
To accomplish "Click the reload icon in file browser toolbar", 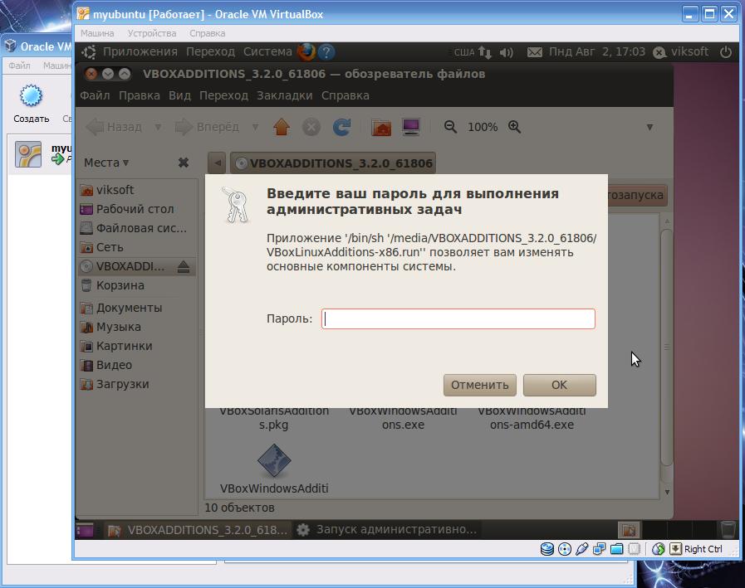I will pyautogui.click(x=341, y=127).
